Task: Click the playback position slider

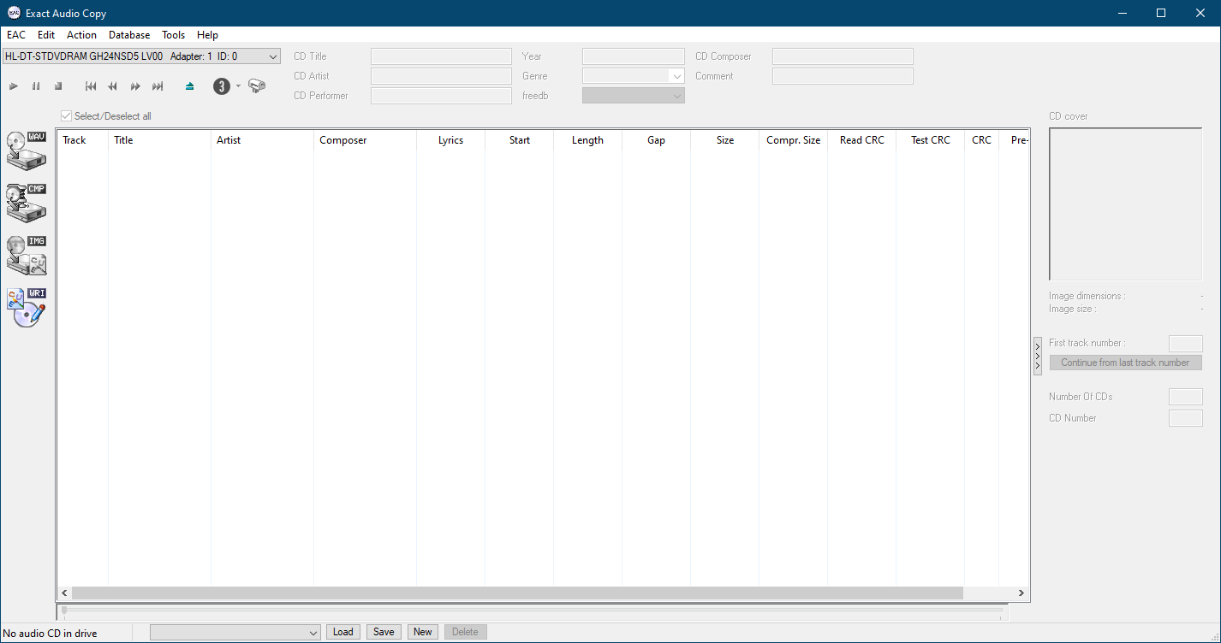Action: coord(531,611)
